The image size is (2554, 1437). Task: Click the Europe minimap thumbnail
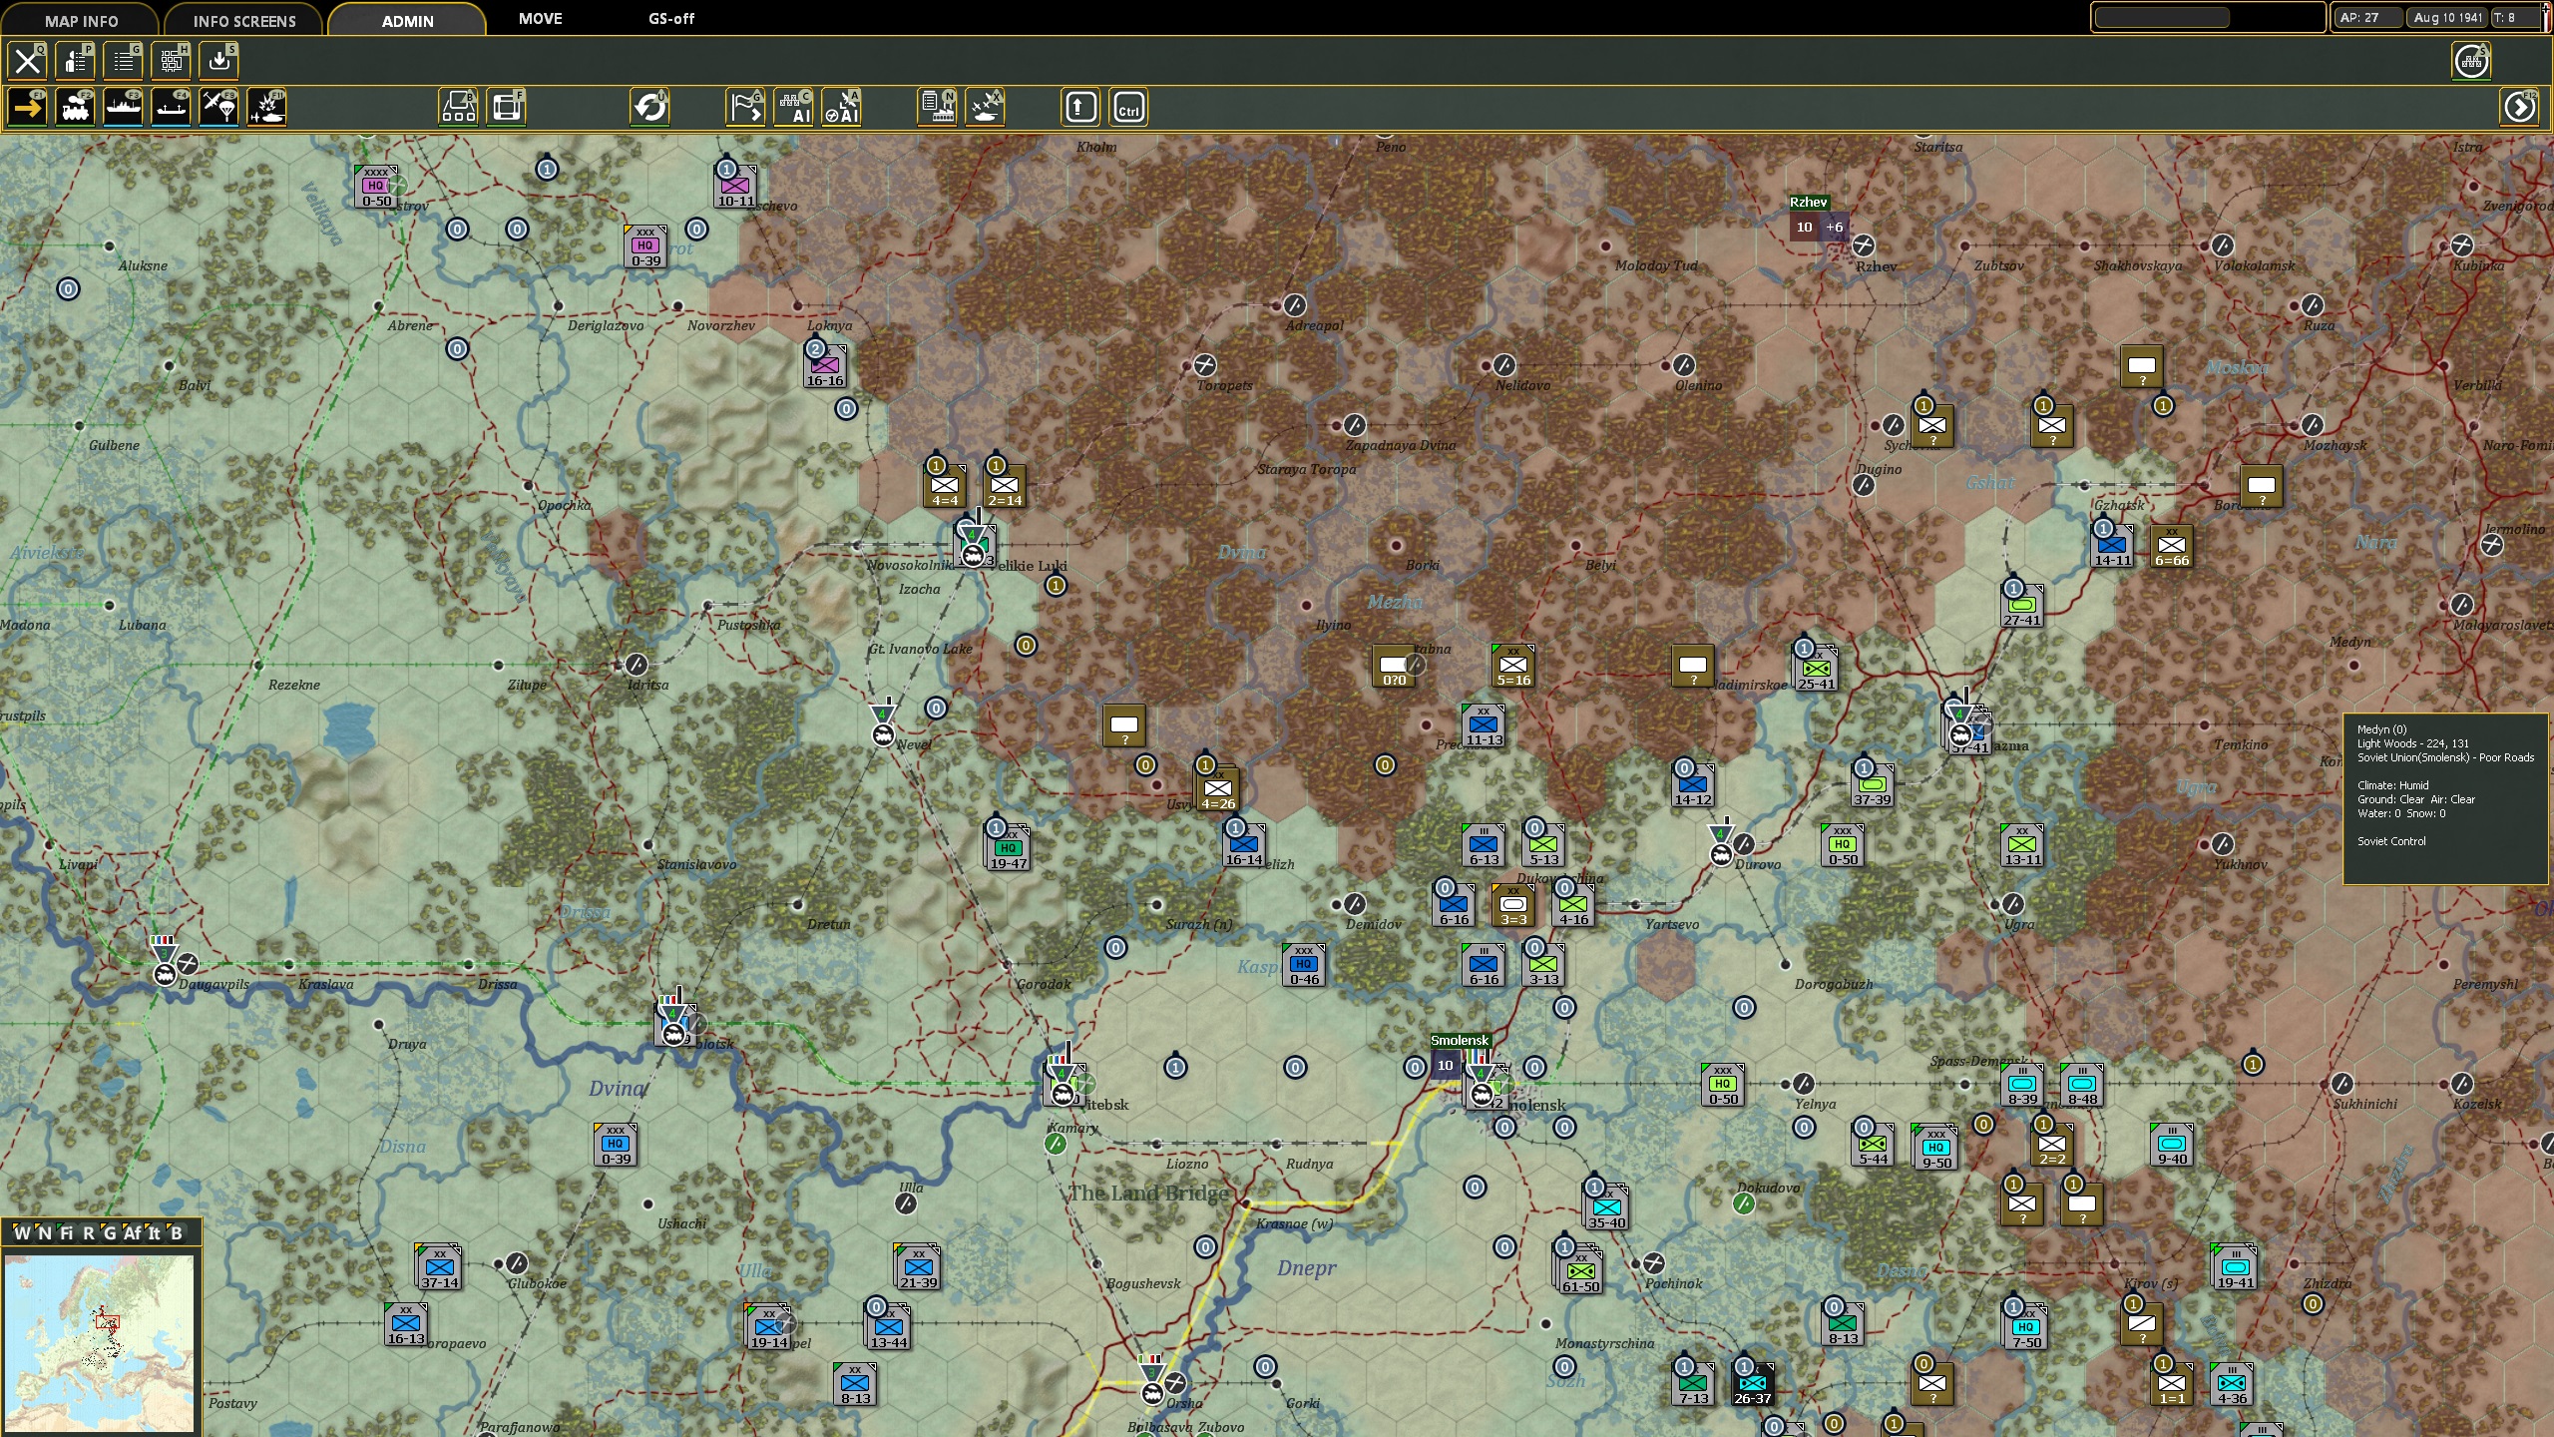click(99, 1343)
